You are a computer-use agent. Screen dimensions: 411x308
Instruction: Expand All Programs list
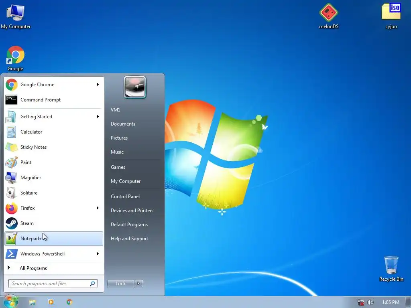click(54, 268)
